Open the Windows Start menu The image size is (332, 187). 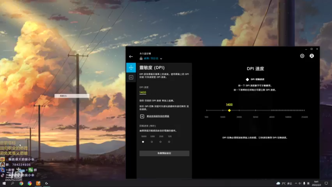(4, 183)
